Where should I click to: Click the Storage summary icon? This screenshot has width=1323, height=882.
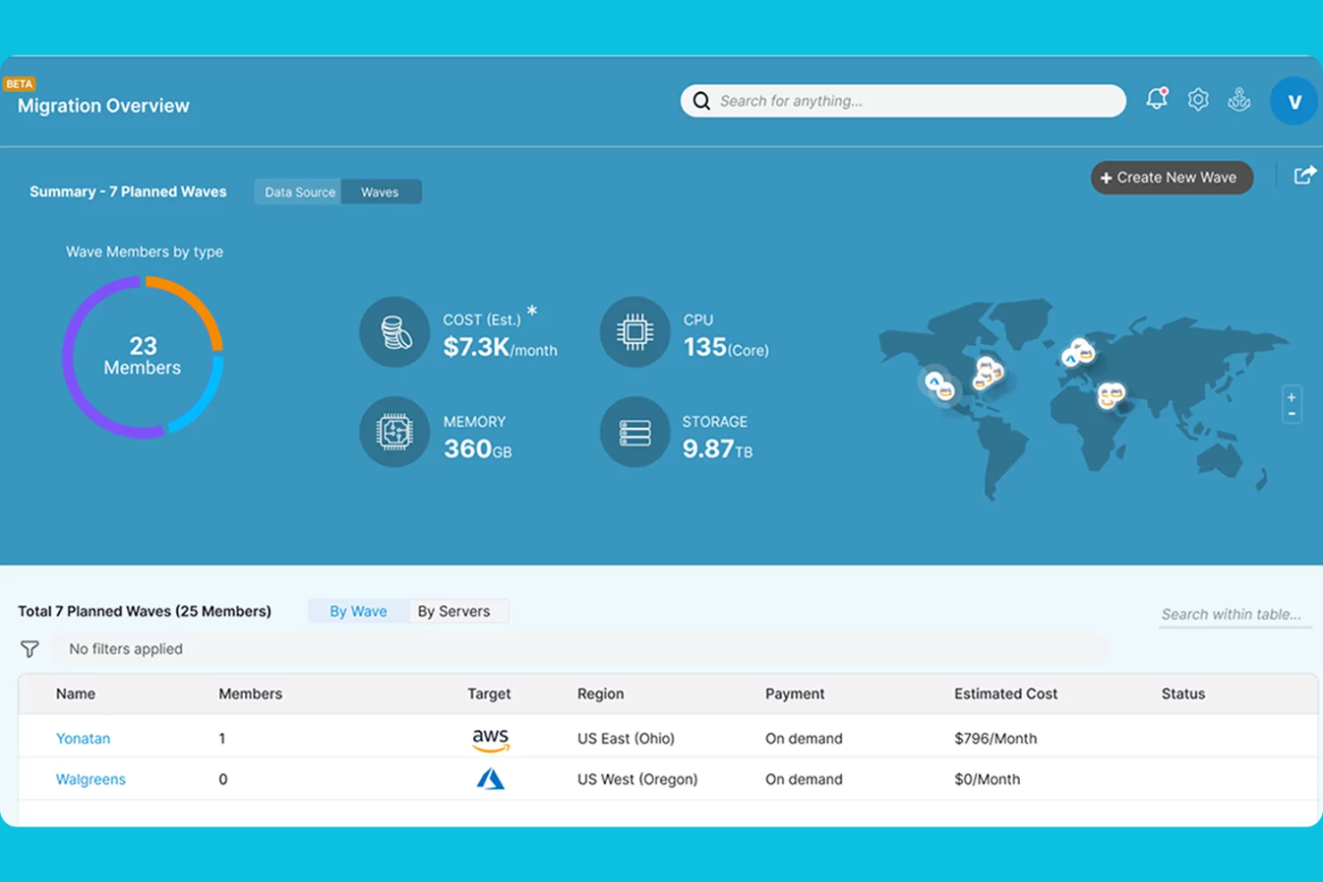635,433
